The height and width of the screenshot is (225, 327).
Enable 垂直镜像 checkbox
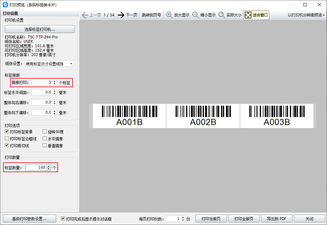[45, 145]
